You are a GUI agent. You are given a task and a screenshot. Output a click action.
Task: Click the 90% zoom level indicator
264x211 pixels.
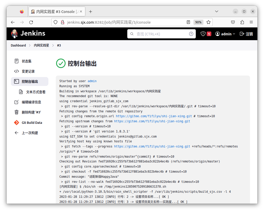pos(198,22)
